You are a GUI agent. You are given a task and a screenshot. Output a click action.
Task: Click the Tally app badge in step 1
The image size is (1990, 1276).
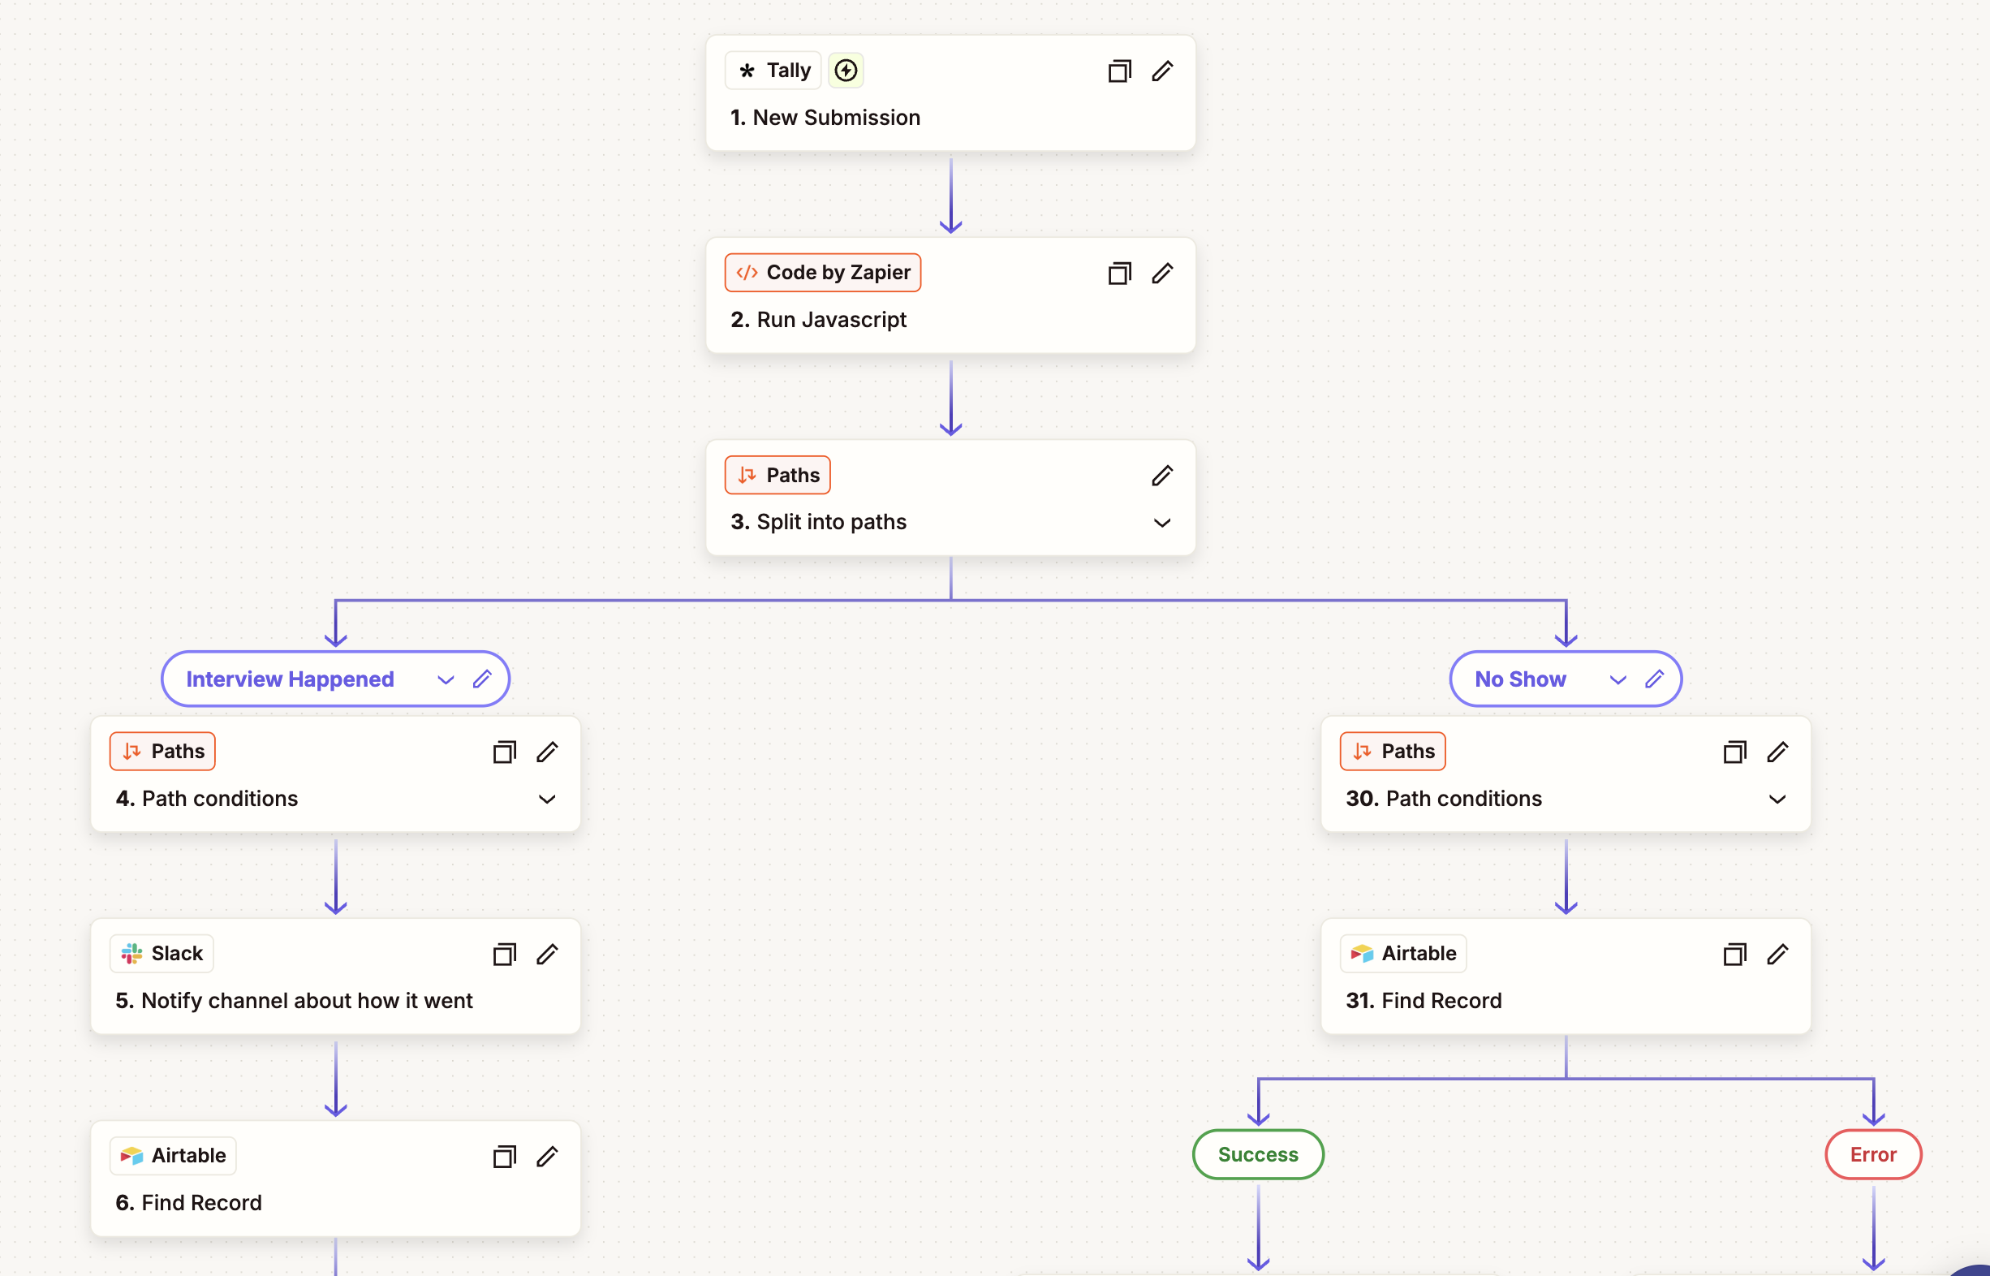[773, 71]
